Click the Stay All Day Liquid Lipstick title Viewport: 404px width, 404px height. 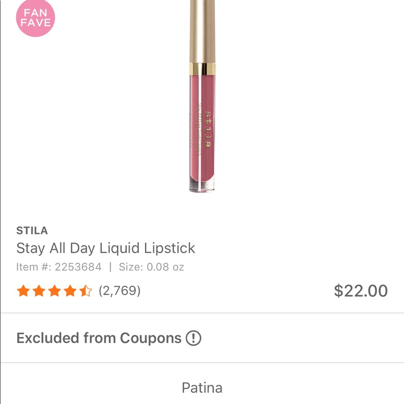106,248
